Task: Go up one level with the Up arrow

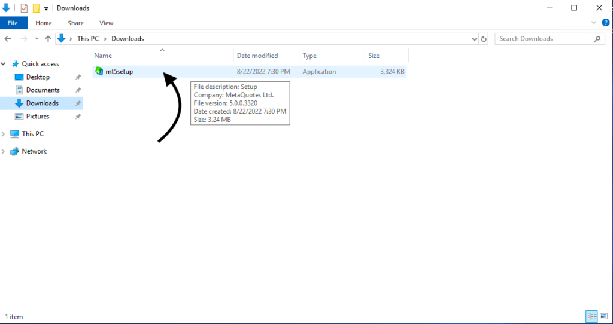Action: (x=48, y=39)
